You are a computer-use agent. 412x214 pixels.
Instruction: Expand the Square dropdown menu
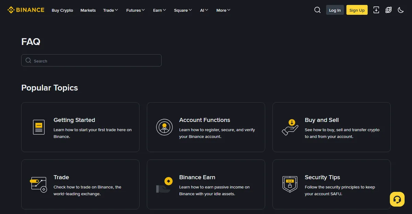[183, 10]
